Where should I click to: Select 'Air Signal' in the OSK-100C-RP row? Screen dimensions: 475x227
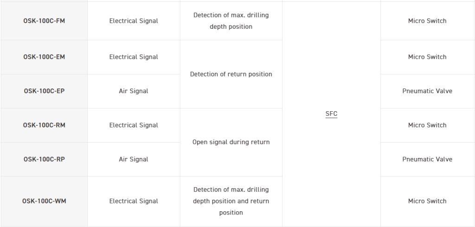click(134, 159)
